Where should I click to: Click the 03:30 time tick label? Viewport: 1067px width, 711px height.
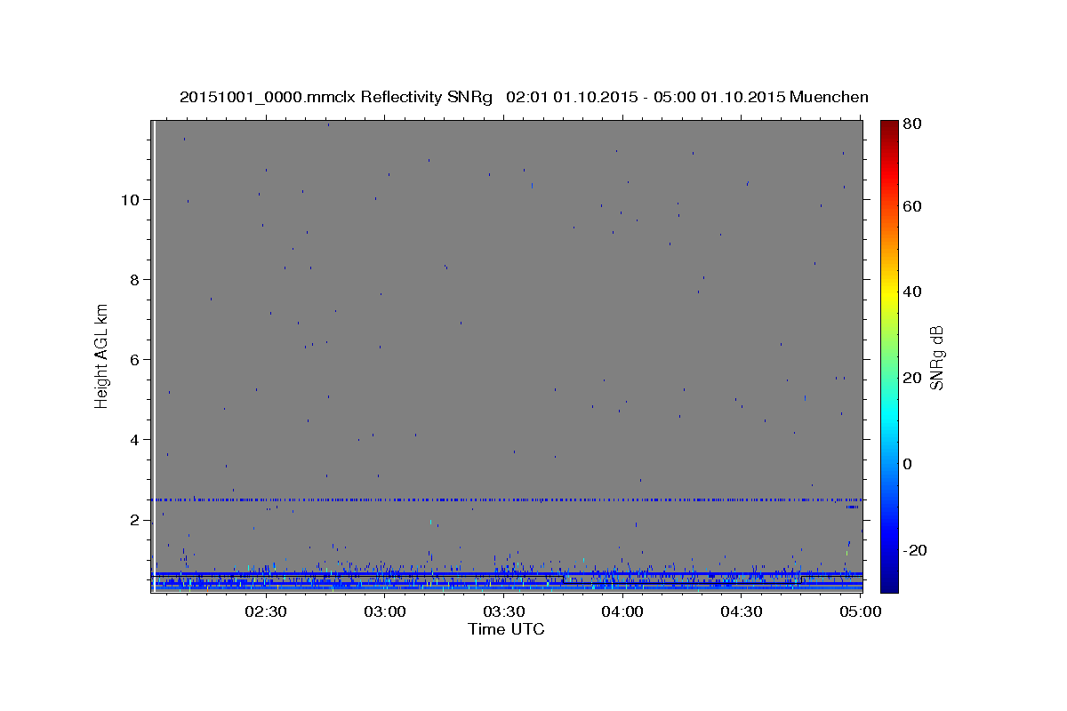503,611
